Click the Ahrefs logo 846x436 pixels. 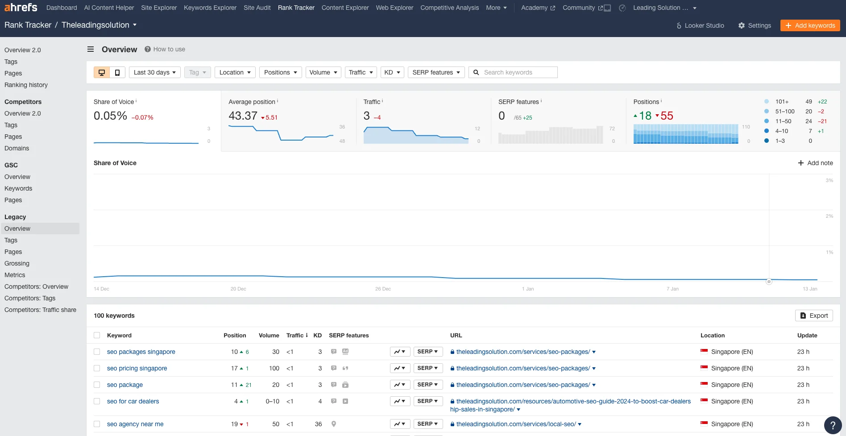pos(21,8)
